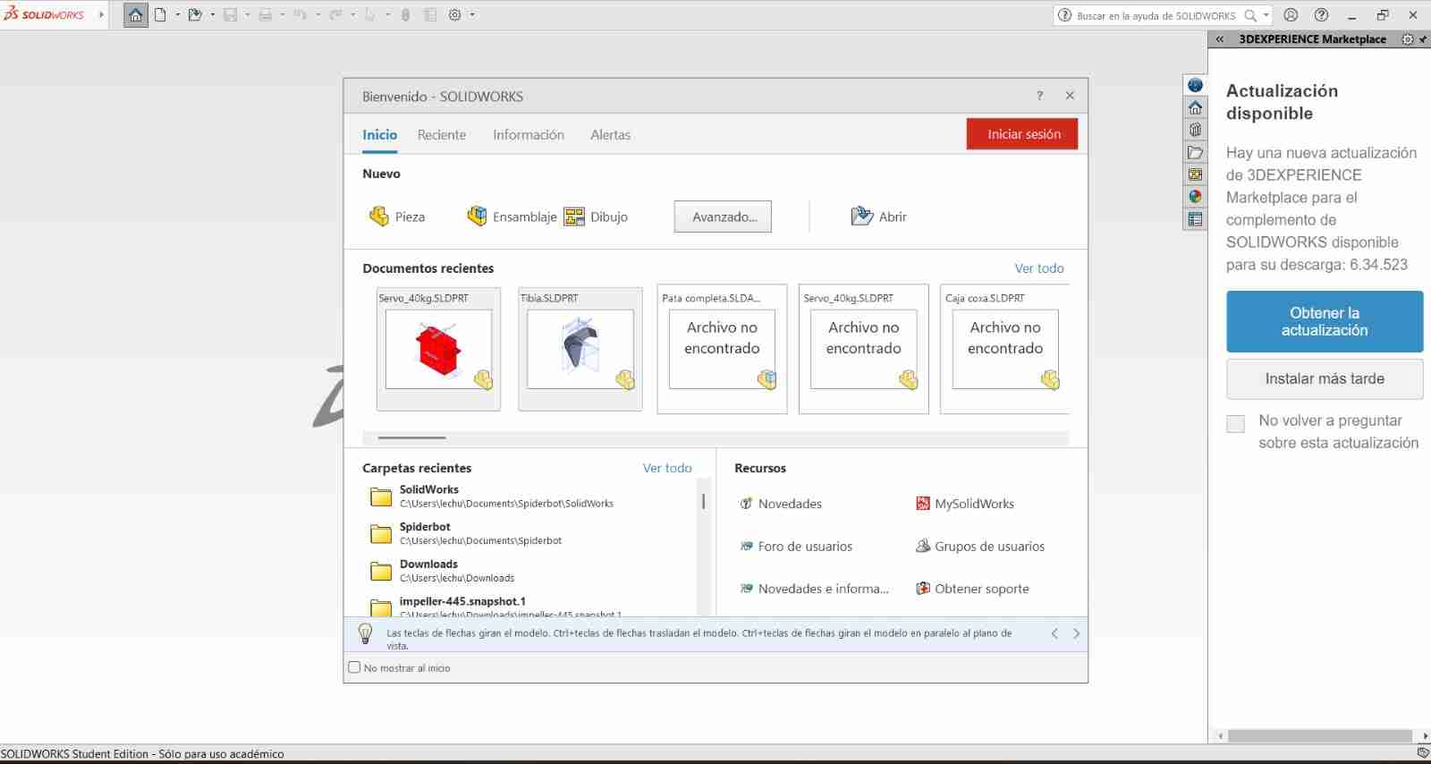Image resolution: width=1431 pixels, height=764 pixels.
Task: Collapse the task pane with double-chevron
Action: click(1219, 39)
